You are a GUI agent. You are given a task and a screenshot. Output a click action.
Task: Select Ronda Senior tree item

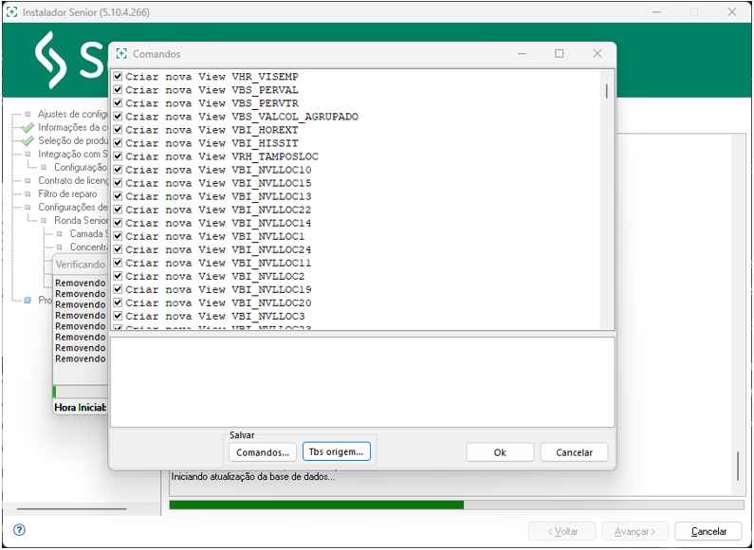tap(81, 220)
